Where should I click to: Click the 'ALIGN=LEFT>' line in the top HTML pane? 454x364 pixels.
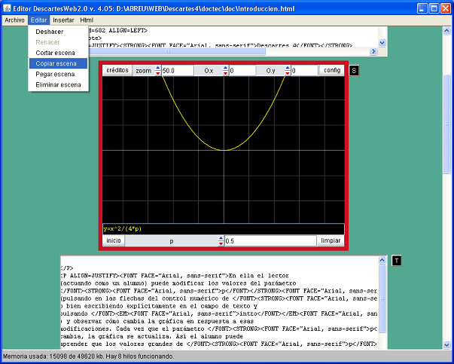pyautogui.click(x=117, y=30)
